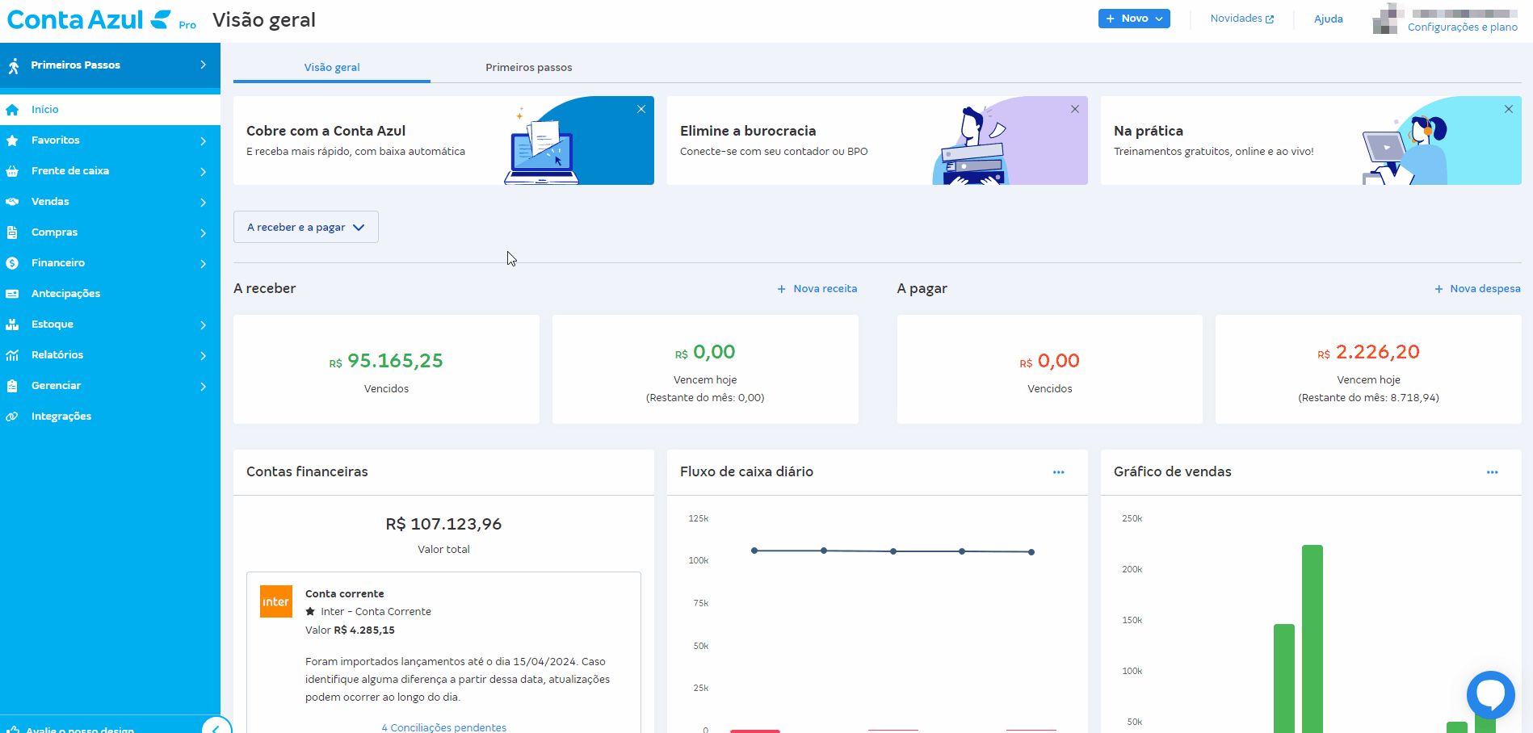Click Nova receita
Screen dimensions: 1533x733
click(x=817, y=289)
